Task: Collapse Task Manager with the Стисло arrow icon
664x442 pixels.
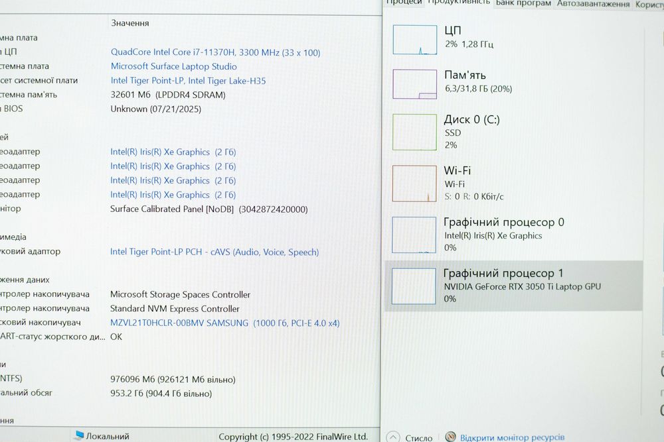Action: click(x=393, y=437)
